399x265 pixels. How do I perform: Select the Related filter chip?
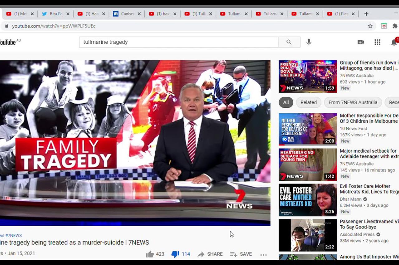308,103
